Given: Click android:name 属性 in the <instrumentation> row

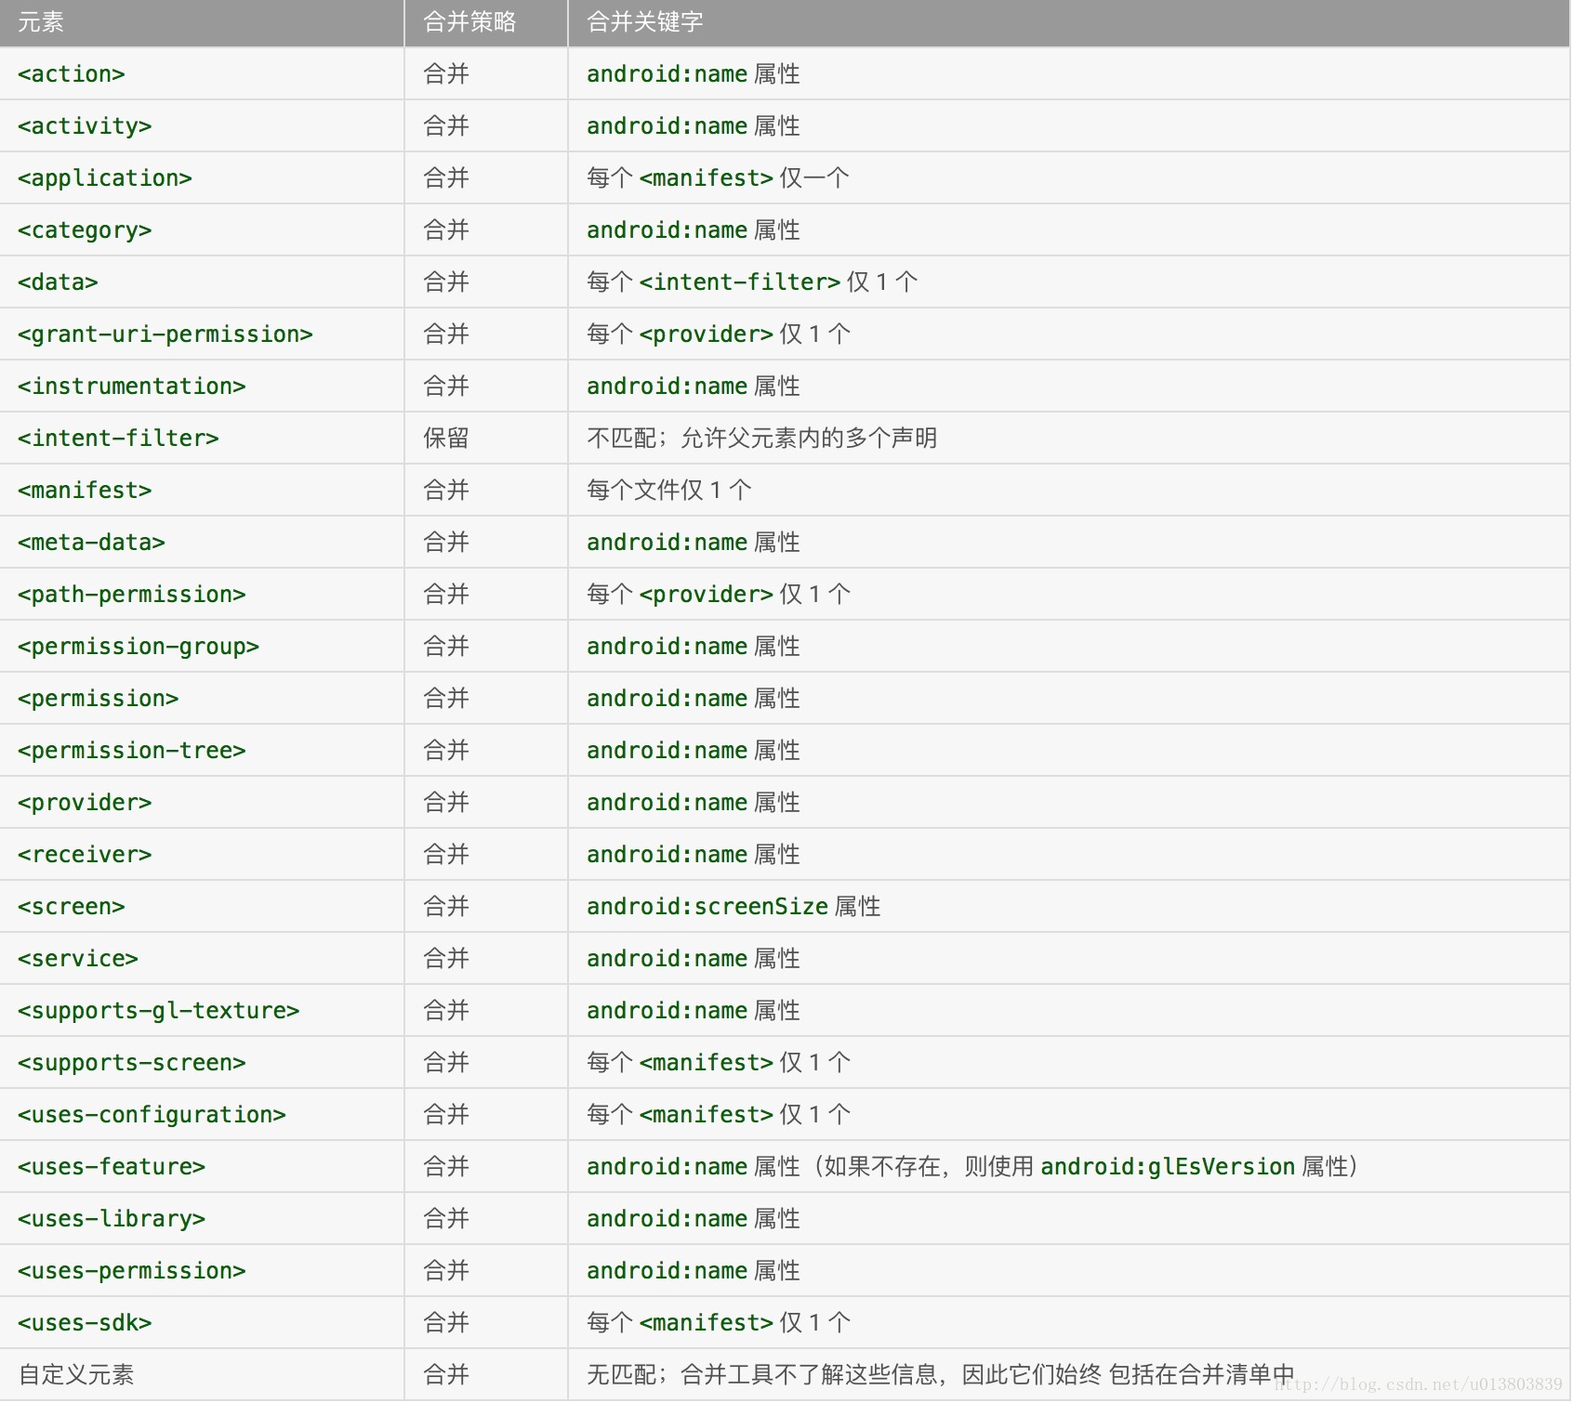Looking at the screenshot, I should point(694,387).
